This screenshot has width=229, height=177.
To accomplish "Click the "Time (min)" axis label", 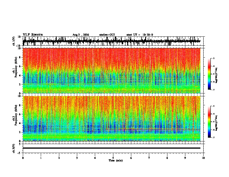I will tap(116, 161).
